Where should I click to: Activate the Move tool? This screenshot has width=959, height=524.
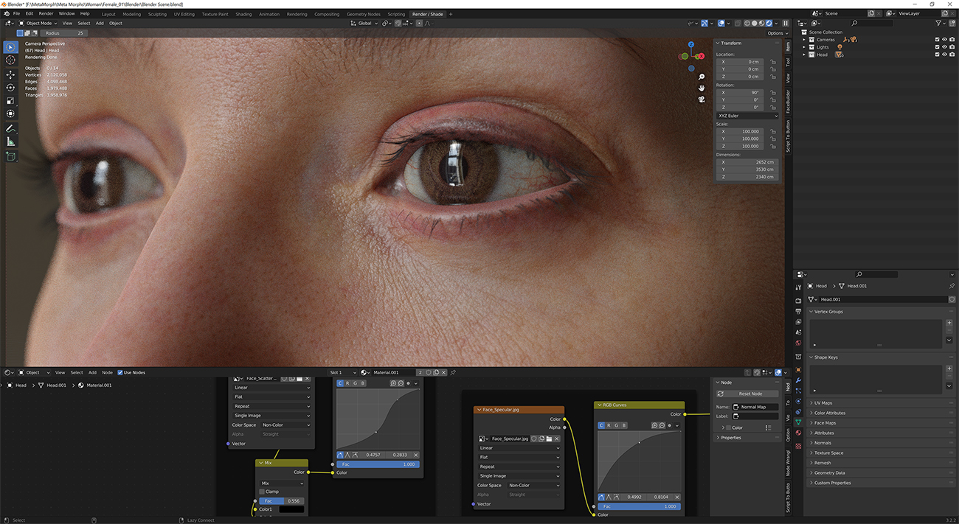pyautogui.click(x=10, y=74)
